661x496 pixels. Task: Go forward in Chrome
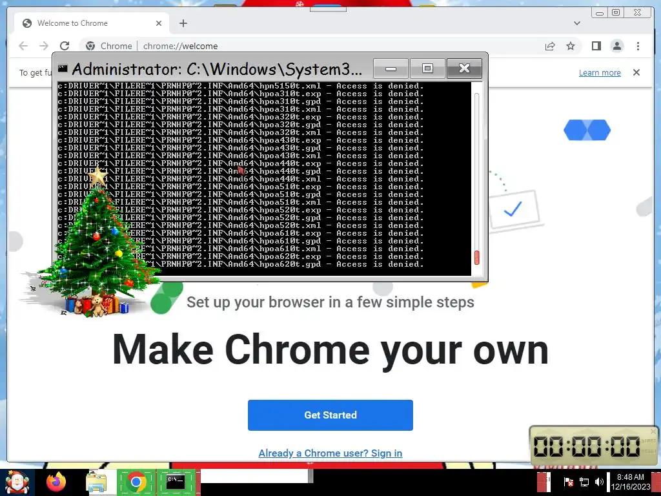pyautogui.click(x=44, y=46)
